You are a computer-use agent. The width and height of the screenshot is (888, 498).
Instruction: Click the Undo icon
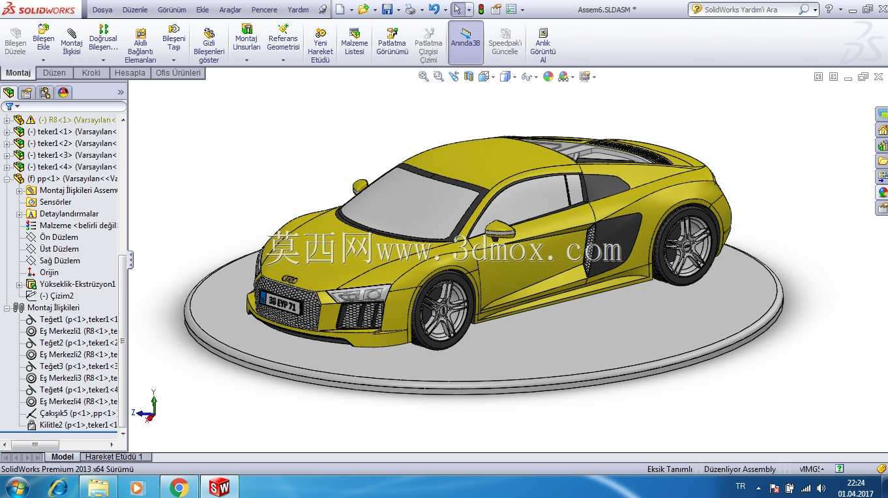tap(434, 9)
